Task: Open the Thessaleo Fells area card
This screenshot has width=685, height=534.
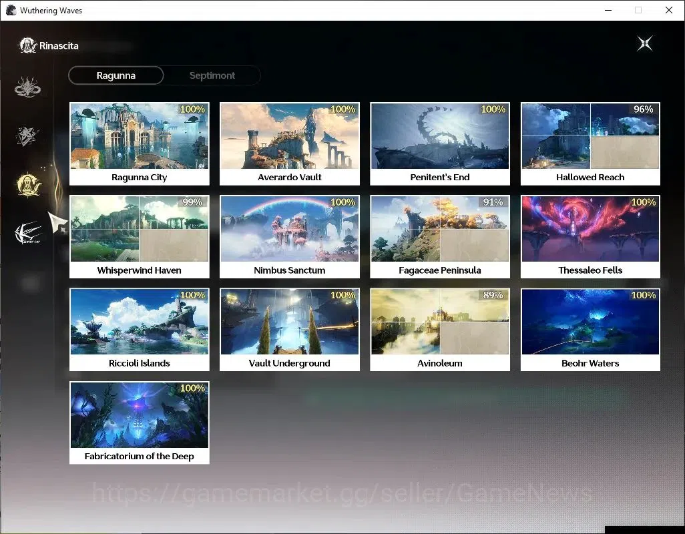Action: 590,237
